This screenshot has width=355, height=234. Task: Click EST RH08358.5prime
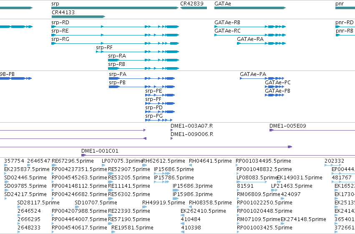(210, 203)
